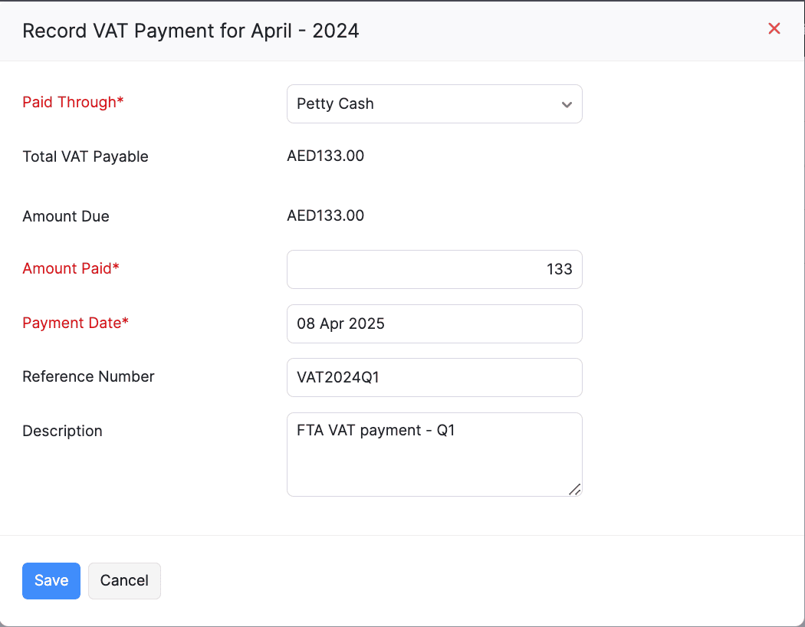Click the Amount Due value
Screen dimensions: 805x627
tap(326, 215)
